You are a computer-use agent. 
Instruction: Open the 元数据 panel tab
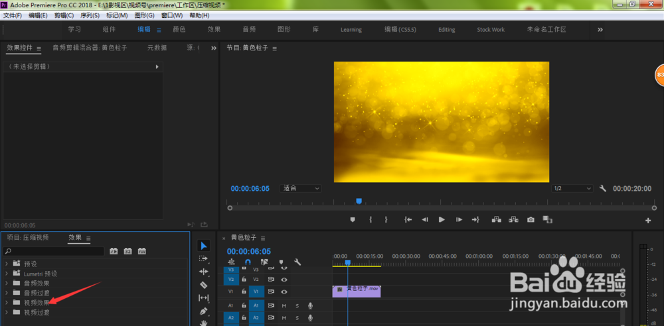pos(157,48)
